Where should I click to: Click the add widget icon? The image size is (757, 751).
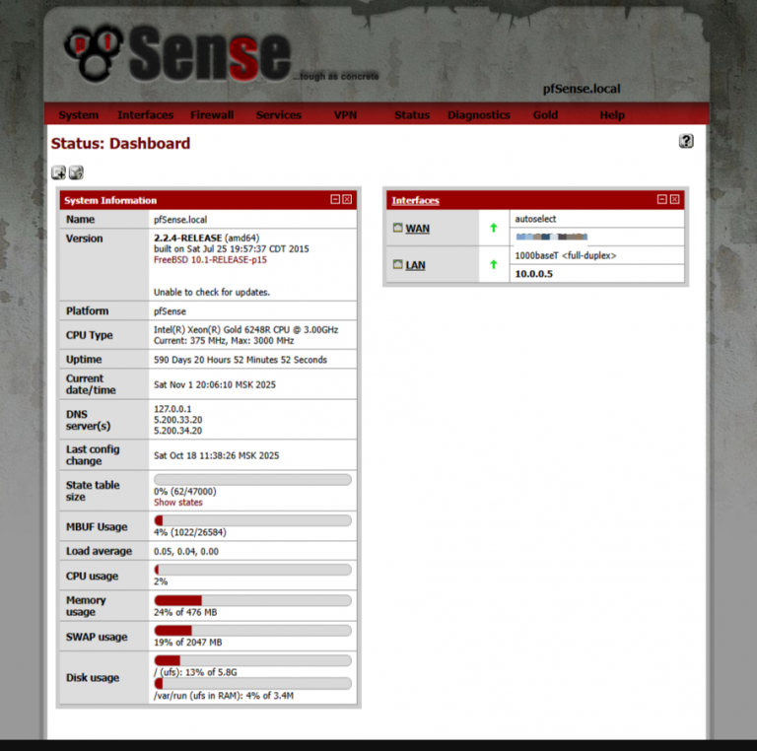click(x=59, y=172)
